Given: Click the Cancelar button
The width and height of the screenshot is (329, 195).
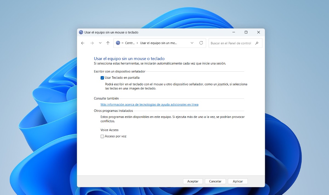Looking at the screenshot, I should (215, 181).
